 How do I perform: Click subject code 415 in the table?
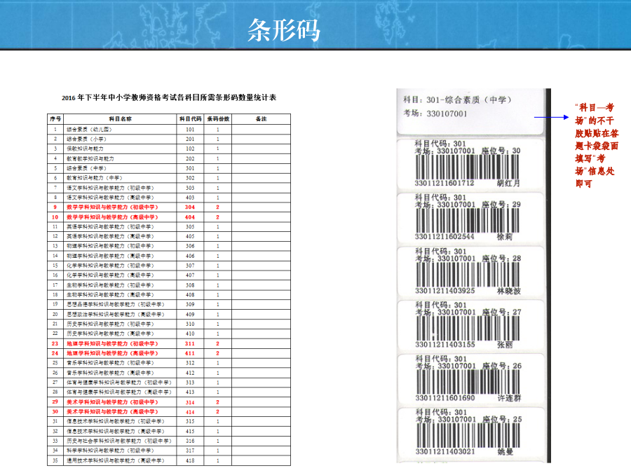190,431
